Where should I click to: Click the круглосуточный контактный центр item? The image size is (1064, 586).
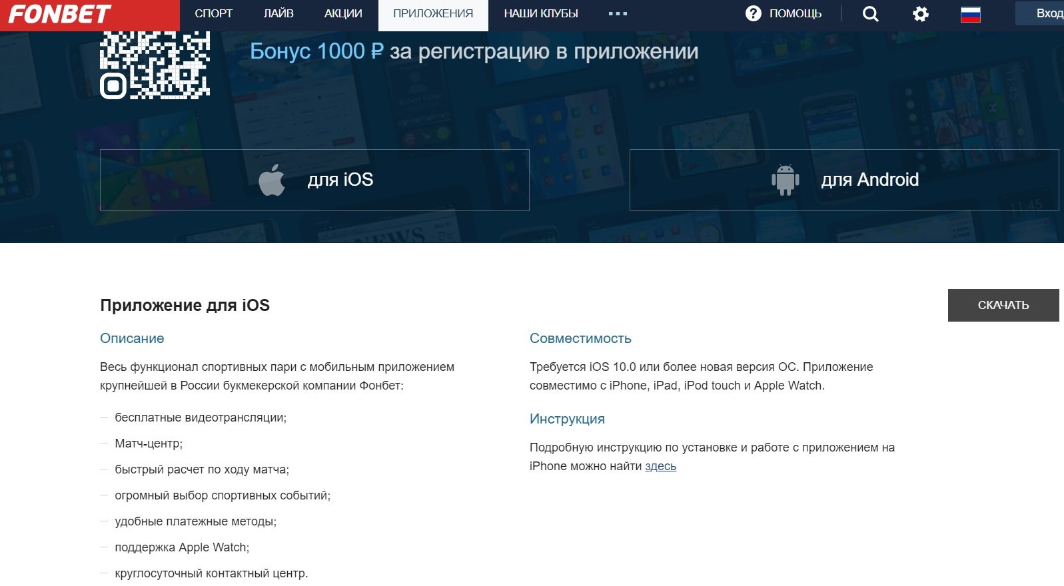pyautogui.click(x=211, y=573)
